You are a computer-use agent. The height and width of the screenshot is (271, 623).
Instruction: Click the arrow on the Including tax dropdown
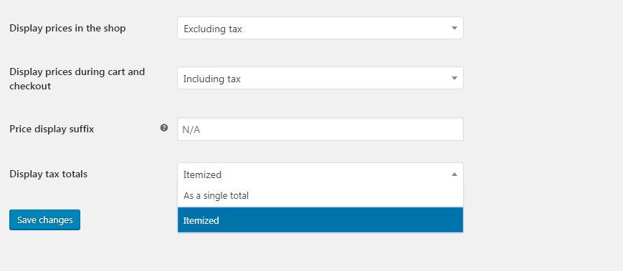tap(455, 78)
